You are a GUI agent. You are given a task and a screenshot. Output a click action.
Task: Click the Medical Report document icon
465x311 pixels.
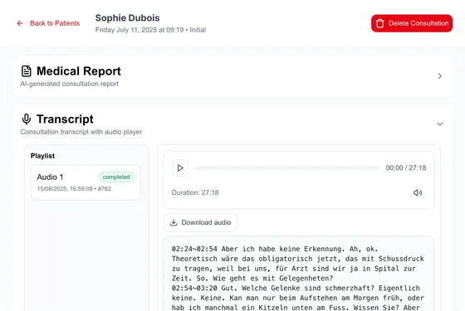27,71
